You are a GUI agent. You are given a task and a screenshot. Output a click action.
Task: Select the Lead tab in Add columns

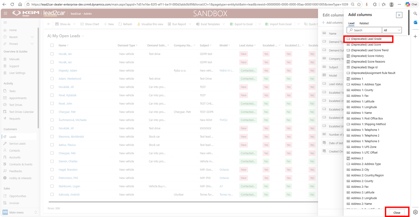point(351,23)
